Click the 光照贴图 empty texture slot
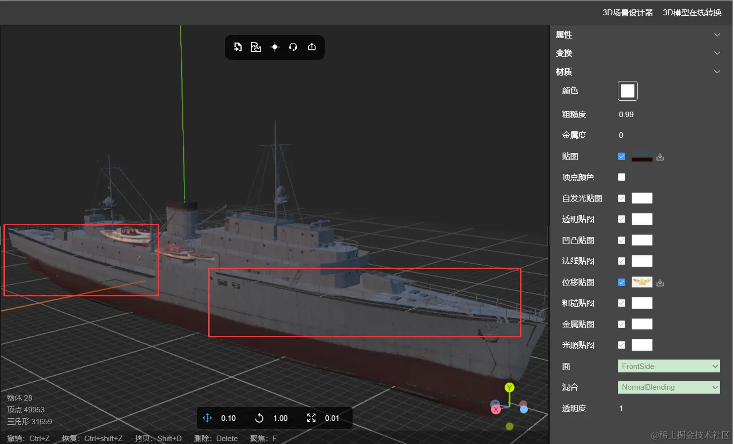Viewport: 734px width, 444px height. (x=642, y=345)
